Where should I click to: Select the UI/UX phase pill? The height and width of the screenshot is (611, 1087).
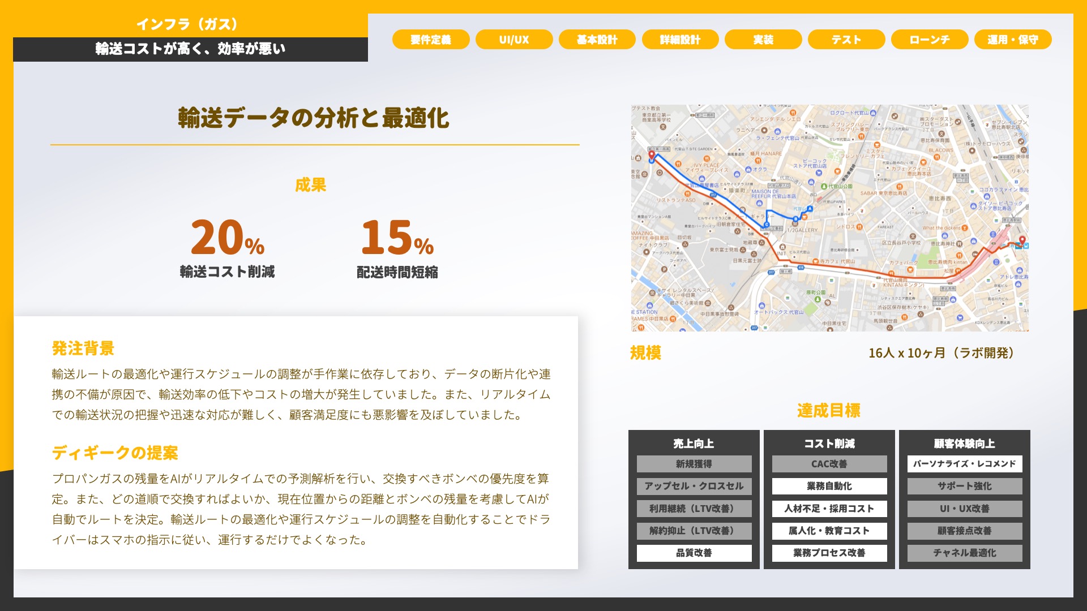coord(514,40)
